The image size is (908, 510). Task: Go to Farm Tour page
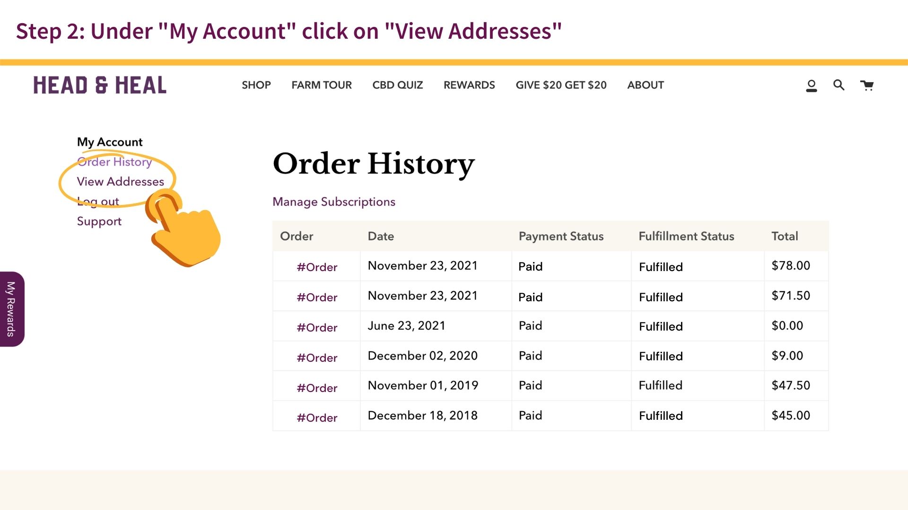pyautogui.click(x=322, y=85)
